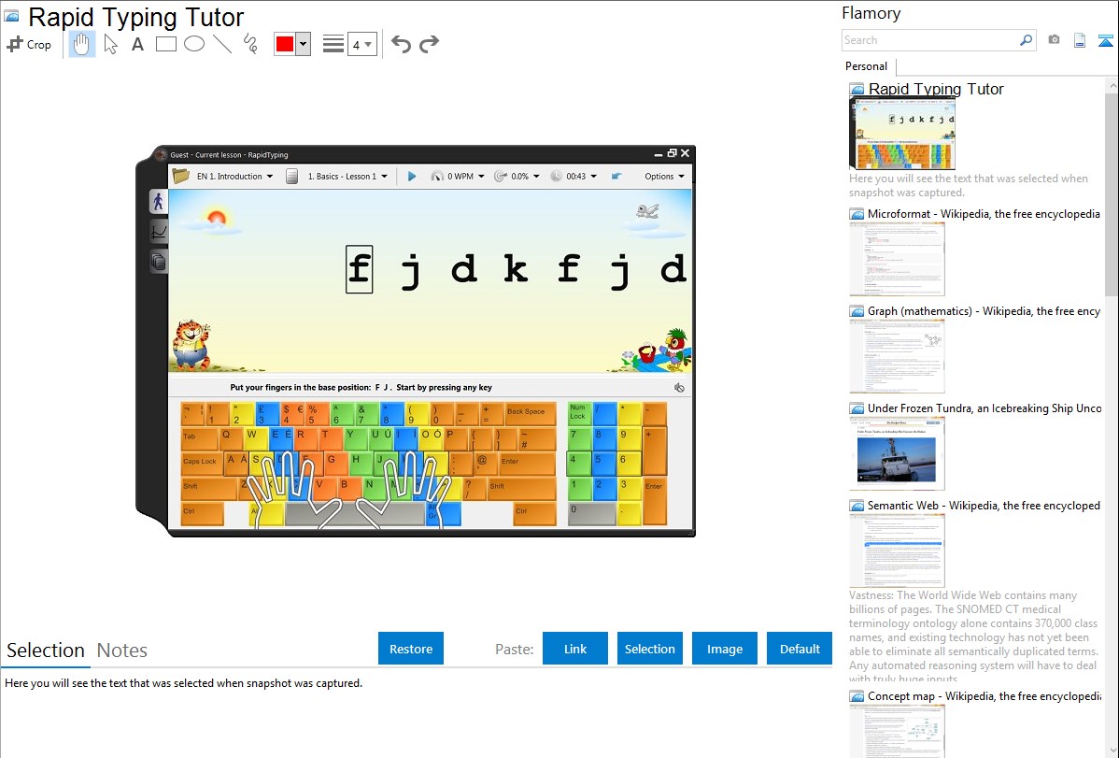Open the 00:43 timer dropdown
The width and height of the screenshot is (1119, 758).
click(574, 177)
